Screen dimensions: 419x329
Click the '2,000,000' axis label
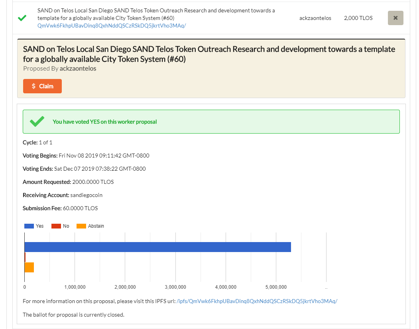125,287
